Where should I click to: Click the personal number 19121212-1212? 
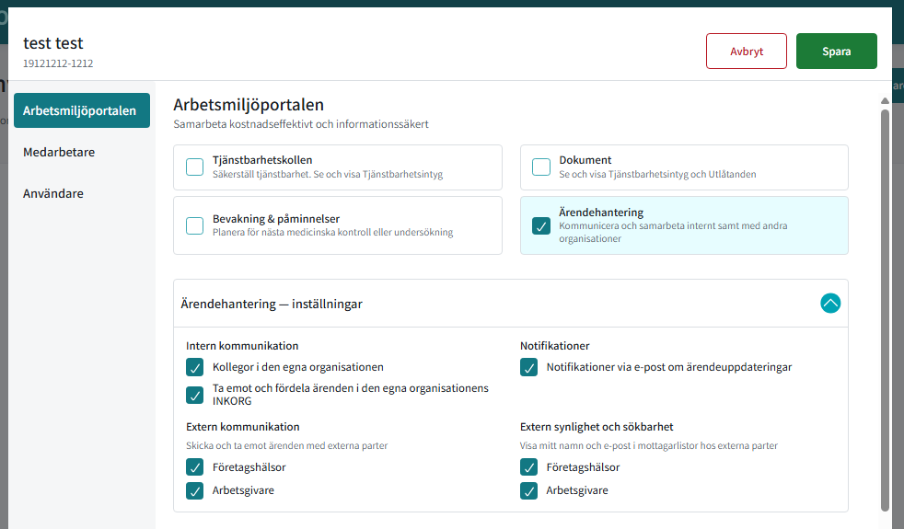58,63
